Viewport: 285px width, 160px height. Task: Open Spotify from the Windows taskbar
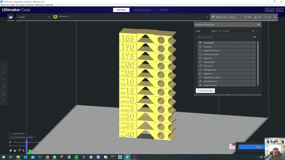pos(76,157)
